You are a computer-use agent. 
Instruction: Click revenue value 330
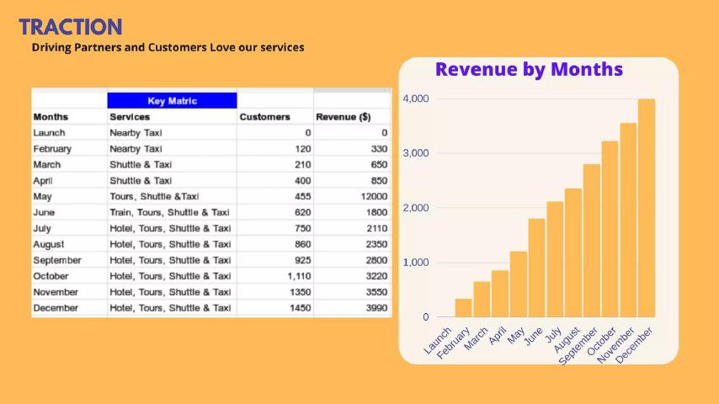(379, 149)
